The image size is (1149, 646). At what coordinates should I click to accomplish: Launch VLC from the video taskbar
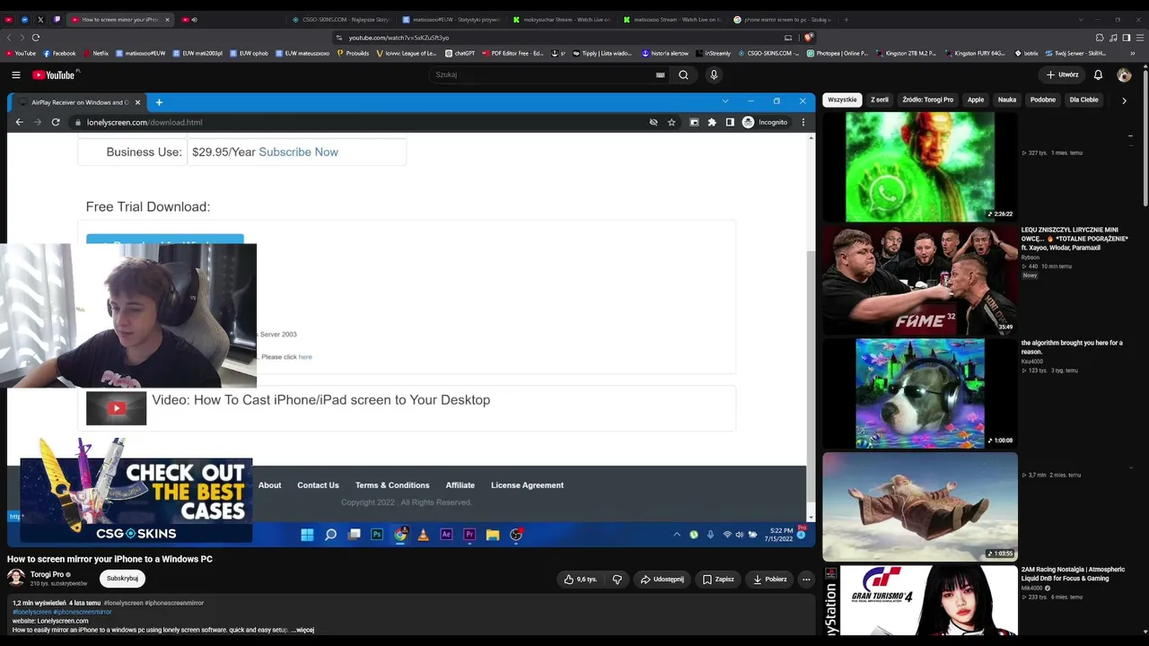click(x=423, y=535)
